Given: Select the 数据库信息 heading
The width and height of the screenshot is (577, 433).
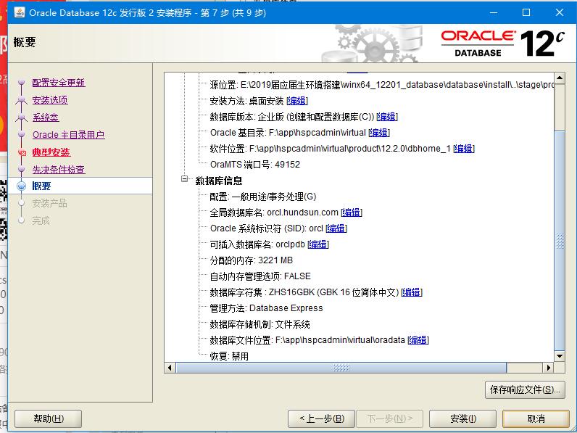Looking at the screenshot, I should [219, 181].
